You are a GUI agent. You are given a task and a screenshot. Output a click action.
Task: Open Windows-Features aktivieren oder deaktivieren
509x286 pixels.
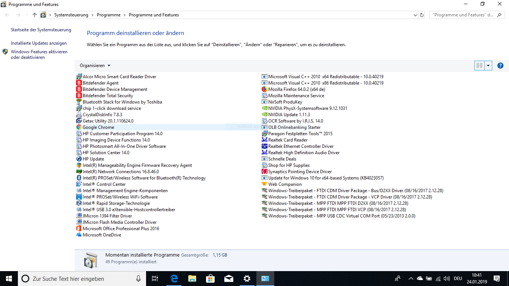coord(39,54)
